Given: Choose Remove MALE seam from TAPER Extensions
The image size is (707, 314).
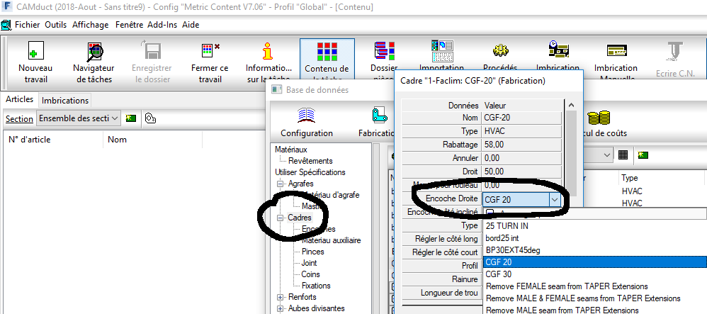Looking at the screenshot, I should coord(595,310).
